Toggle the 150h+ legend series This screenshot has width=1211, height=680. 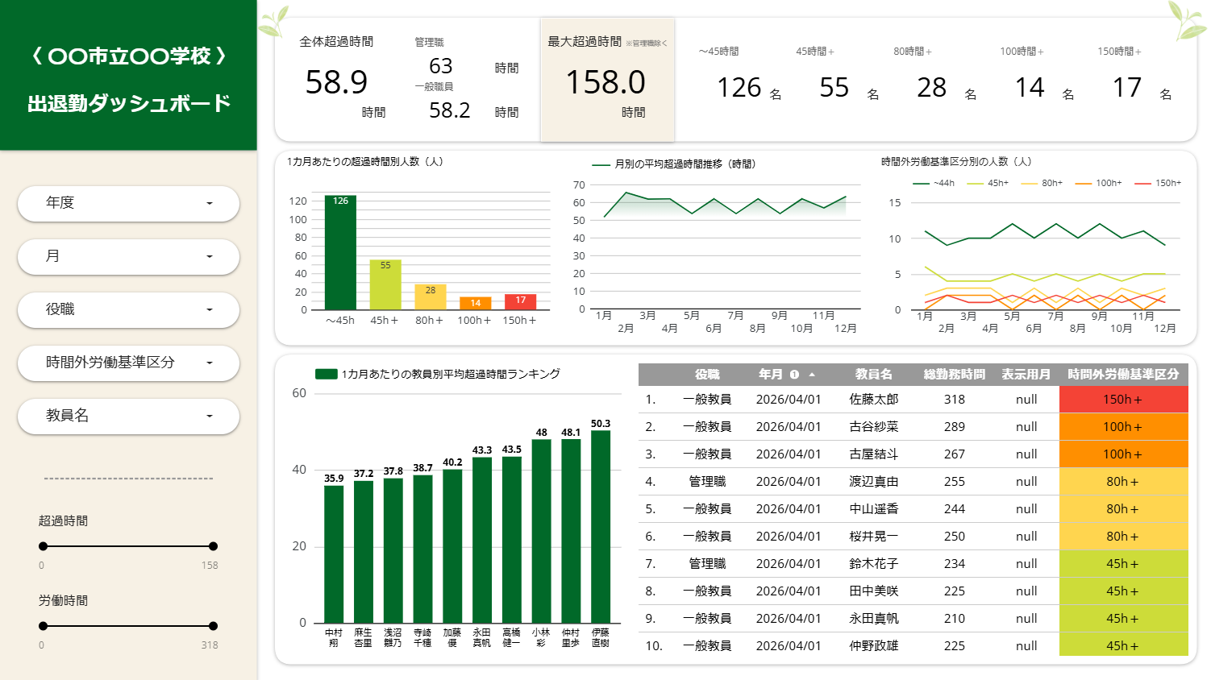point(1158,183)
